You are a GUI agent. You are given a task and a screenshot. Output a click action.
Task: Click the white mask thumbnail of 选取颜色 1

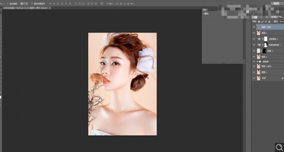click(x=265, y=39)
